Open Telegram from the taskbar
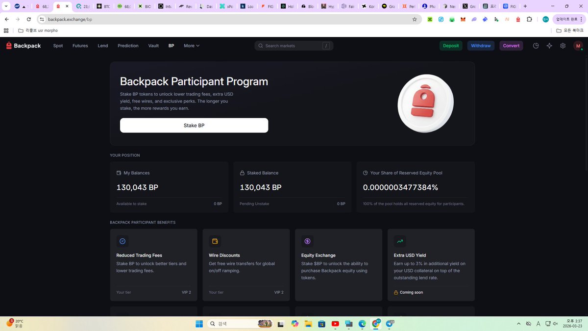This screenshot has width=588, height=331. [390, 324]
